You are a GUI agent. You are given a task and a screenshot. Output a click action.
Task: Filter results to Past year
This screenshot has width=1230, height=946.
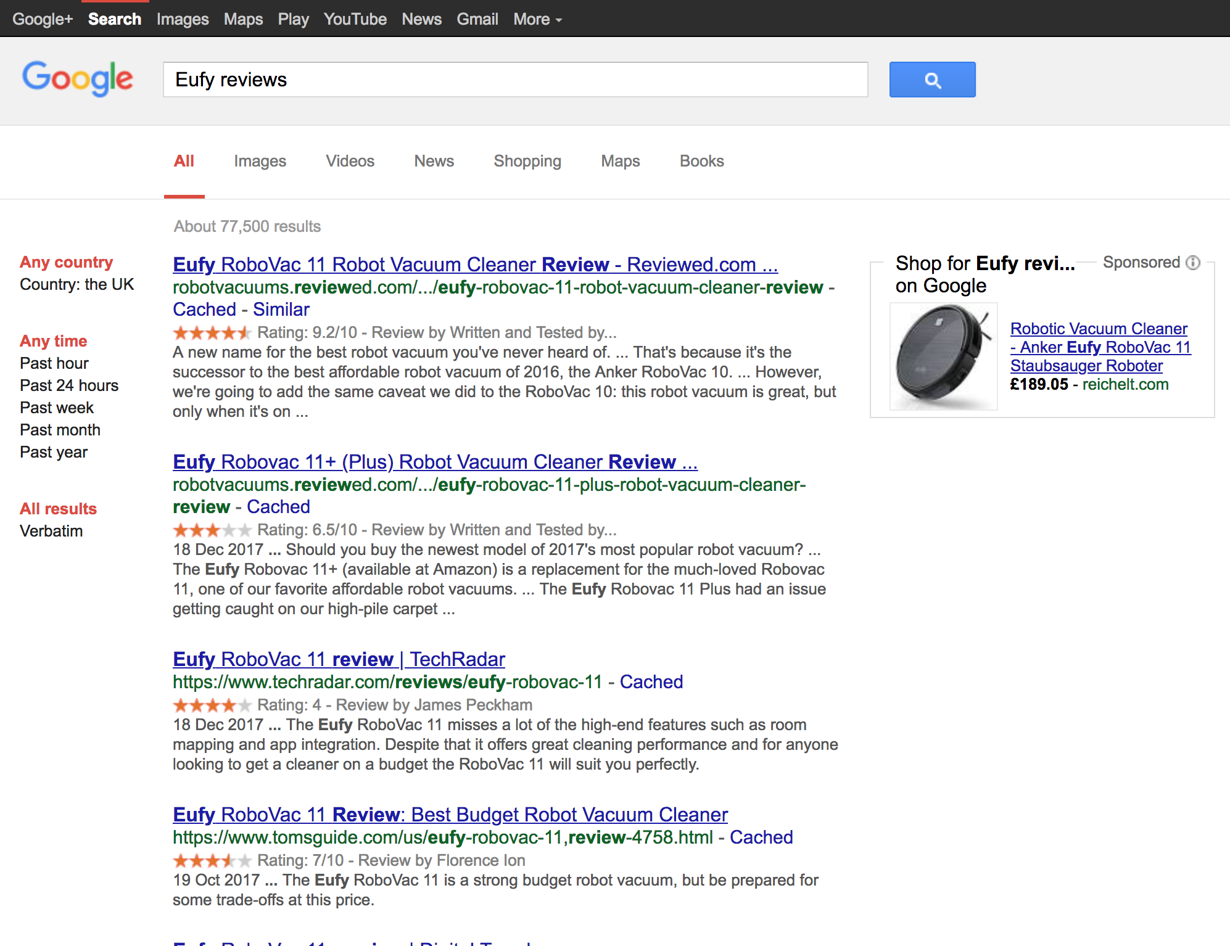pos(54,452)
